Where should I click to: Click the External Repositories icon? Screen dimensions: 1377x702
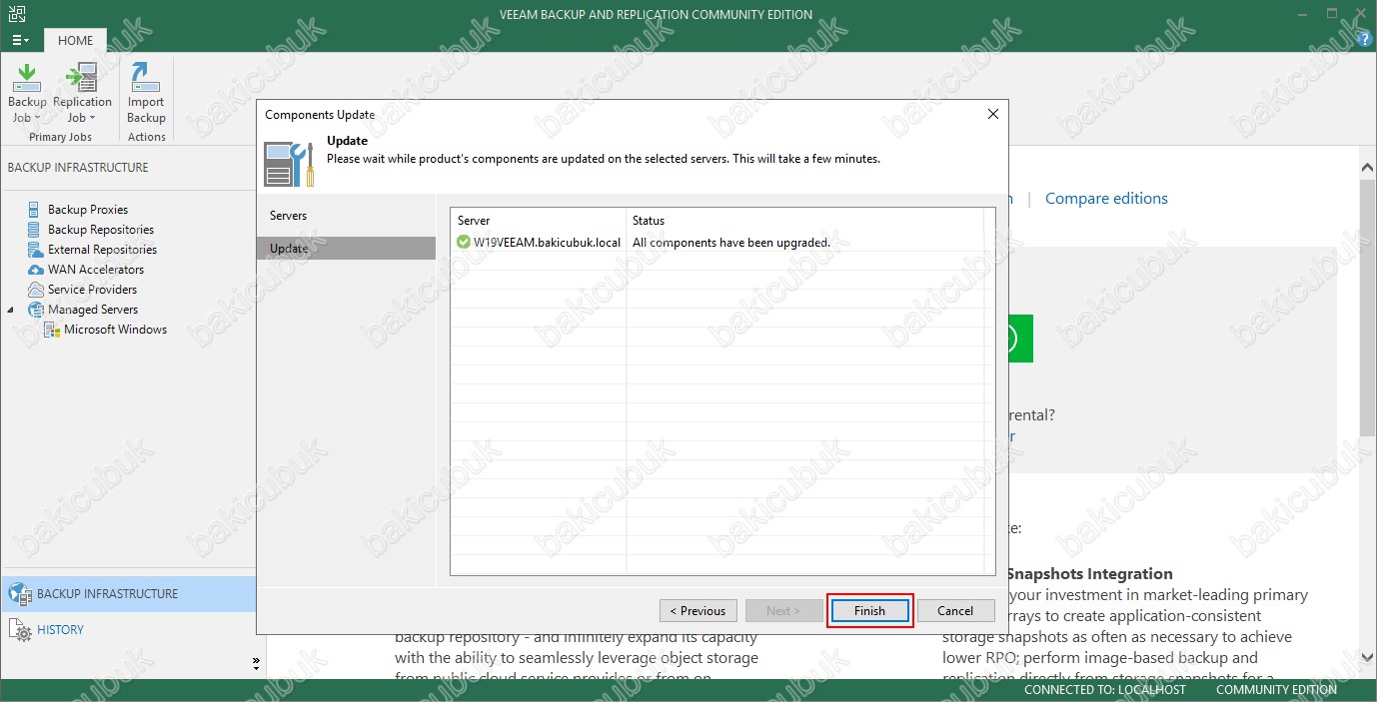(x=35, y=250)
